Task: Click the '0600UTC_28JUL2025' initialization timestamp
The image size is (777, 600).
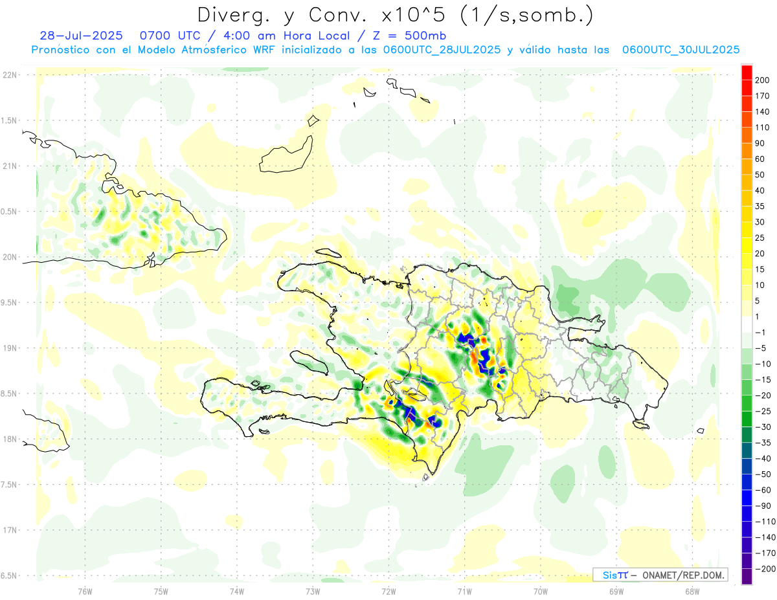Action: point(442,49)
